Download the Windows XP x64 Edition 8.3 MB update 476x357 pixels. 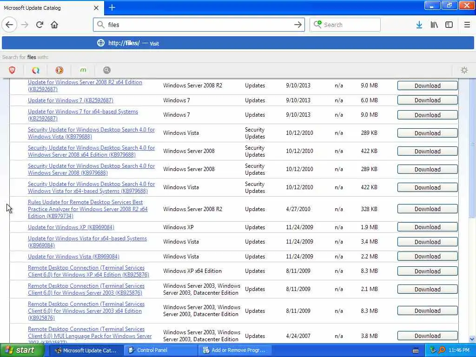428,271
